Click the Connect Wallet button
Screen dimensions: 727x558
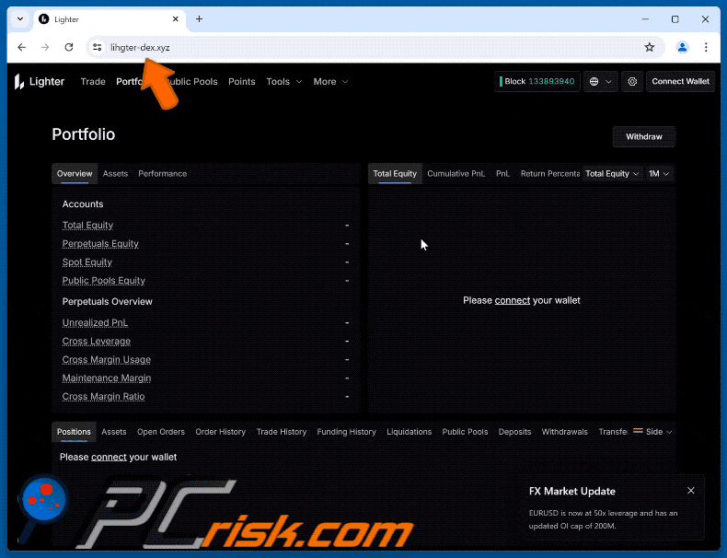680,82
